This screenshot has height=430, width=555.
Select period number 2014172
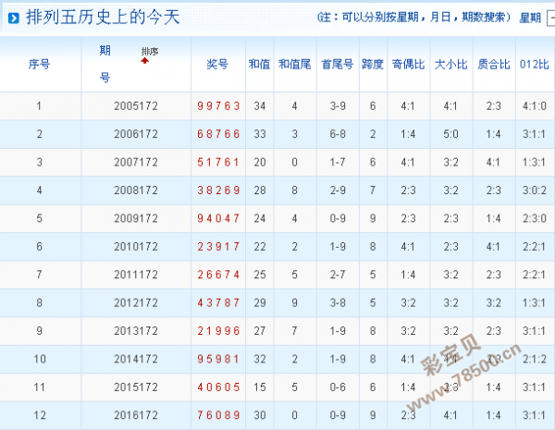[x=136, y=359]
